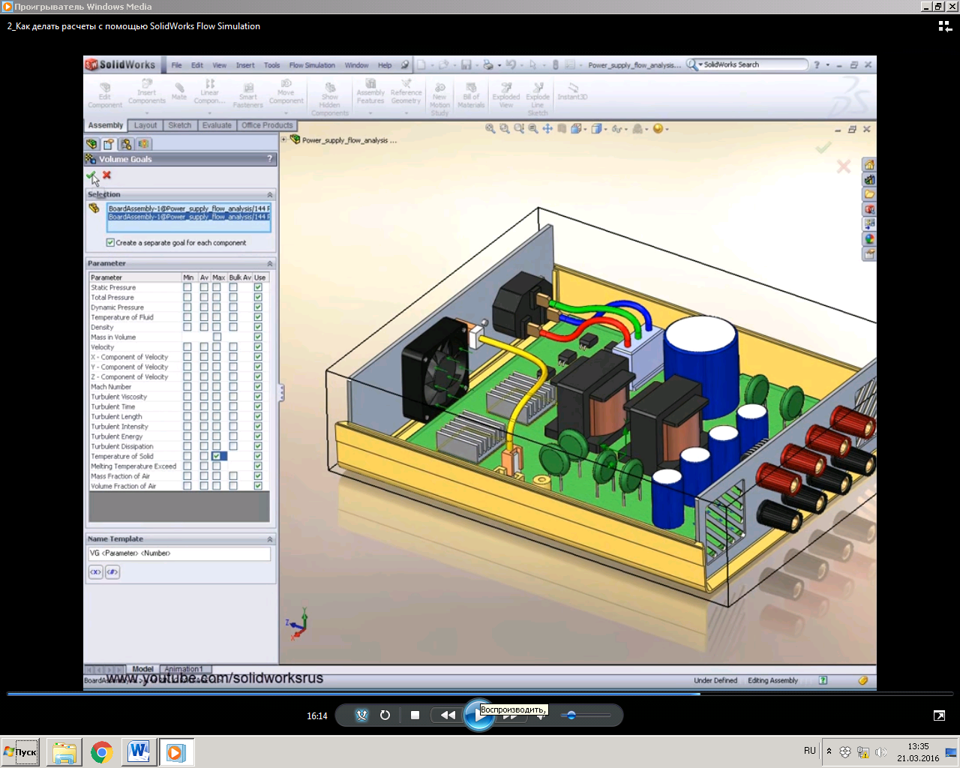Click Volume Goals help question mark
The image size is (960, 768).
pos(270,159)
